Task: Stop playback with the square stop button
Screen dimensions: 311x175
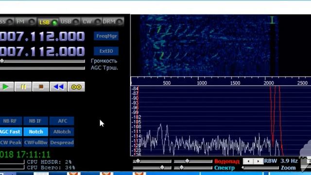Action: 41,87
